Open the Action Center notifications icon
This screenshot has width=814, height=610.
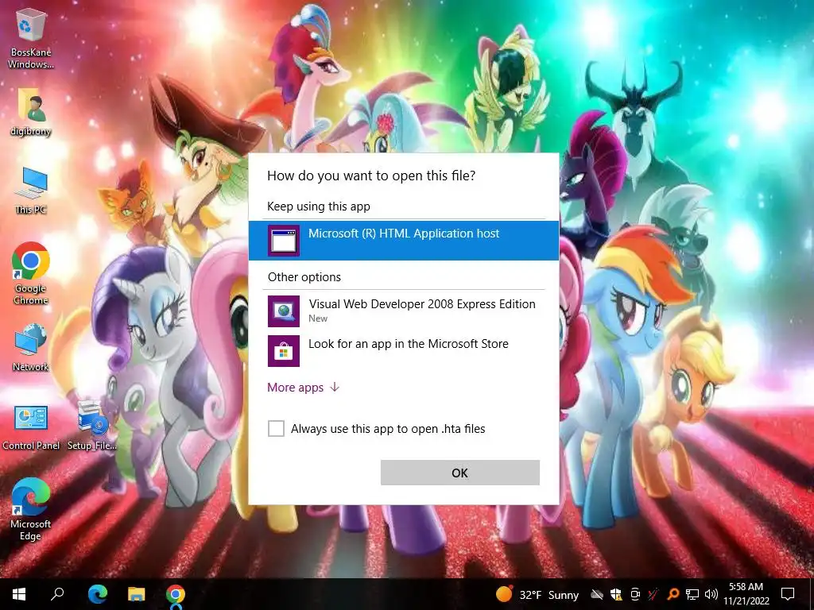click(788, 594)
